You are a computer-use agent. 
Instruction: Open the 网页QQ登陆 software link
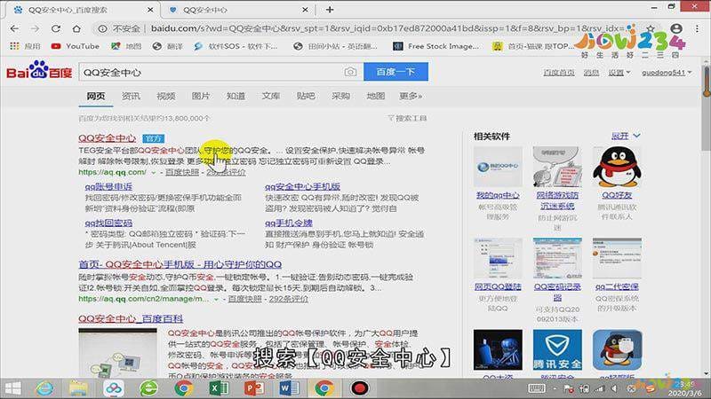[x=498, y=286]
